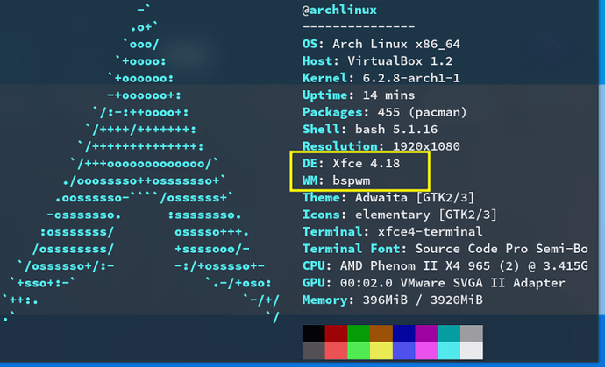Screen dimensions: 605x367
Task: Click the 'Host: VirtualBox 1.2' line
Action: point(377,61)
